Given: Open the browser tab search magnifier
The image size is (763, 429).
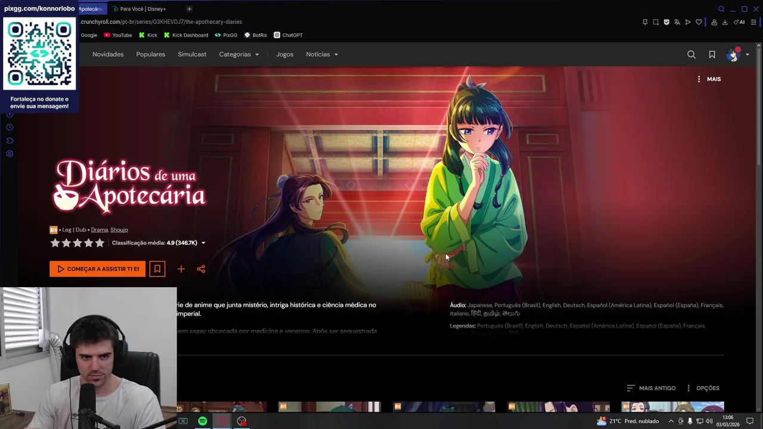Looking at the screenshot, I should (x=721, y=9).
